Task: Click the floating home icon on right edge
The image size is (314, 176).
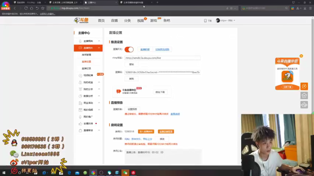Action: point(304,95)
